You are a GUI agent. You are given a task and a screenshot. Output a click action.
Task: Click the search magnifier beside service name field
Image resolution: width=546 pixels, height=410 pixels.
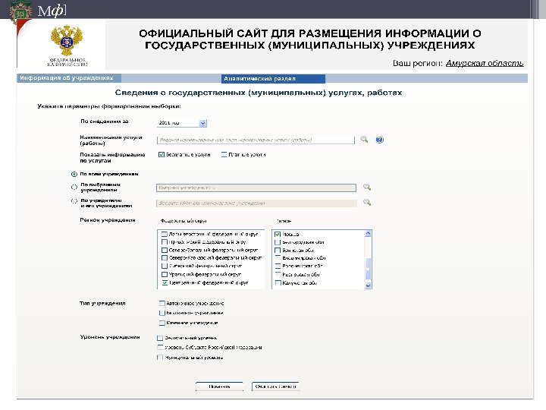tap(364, 140)
